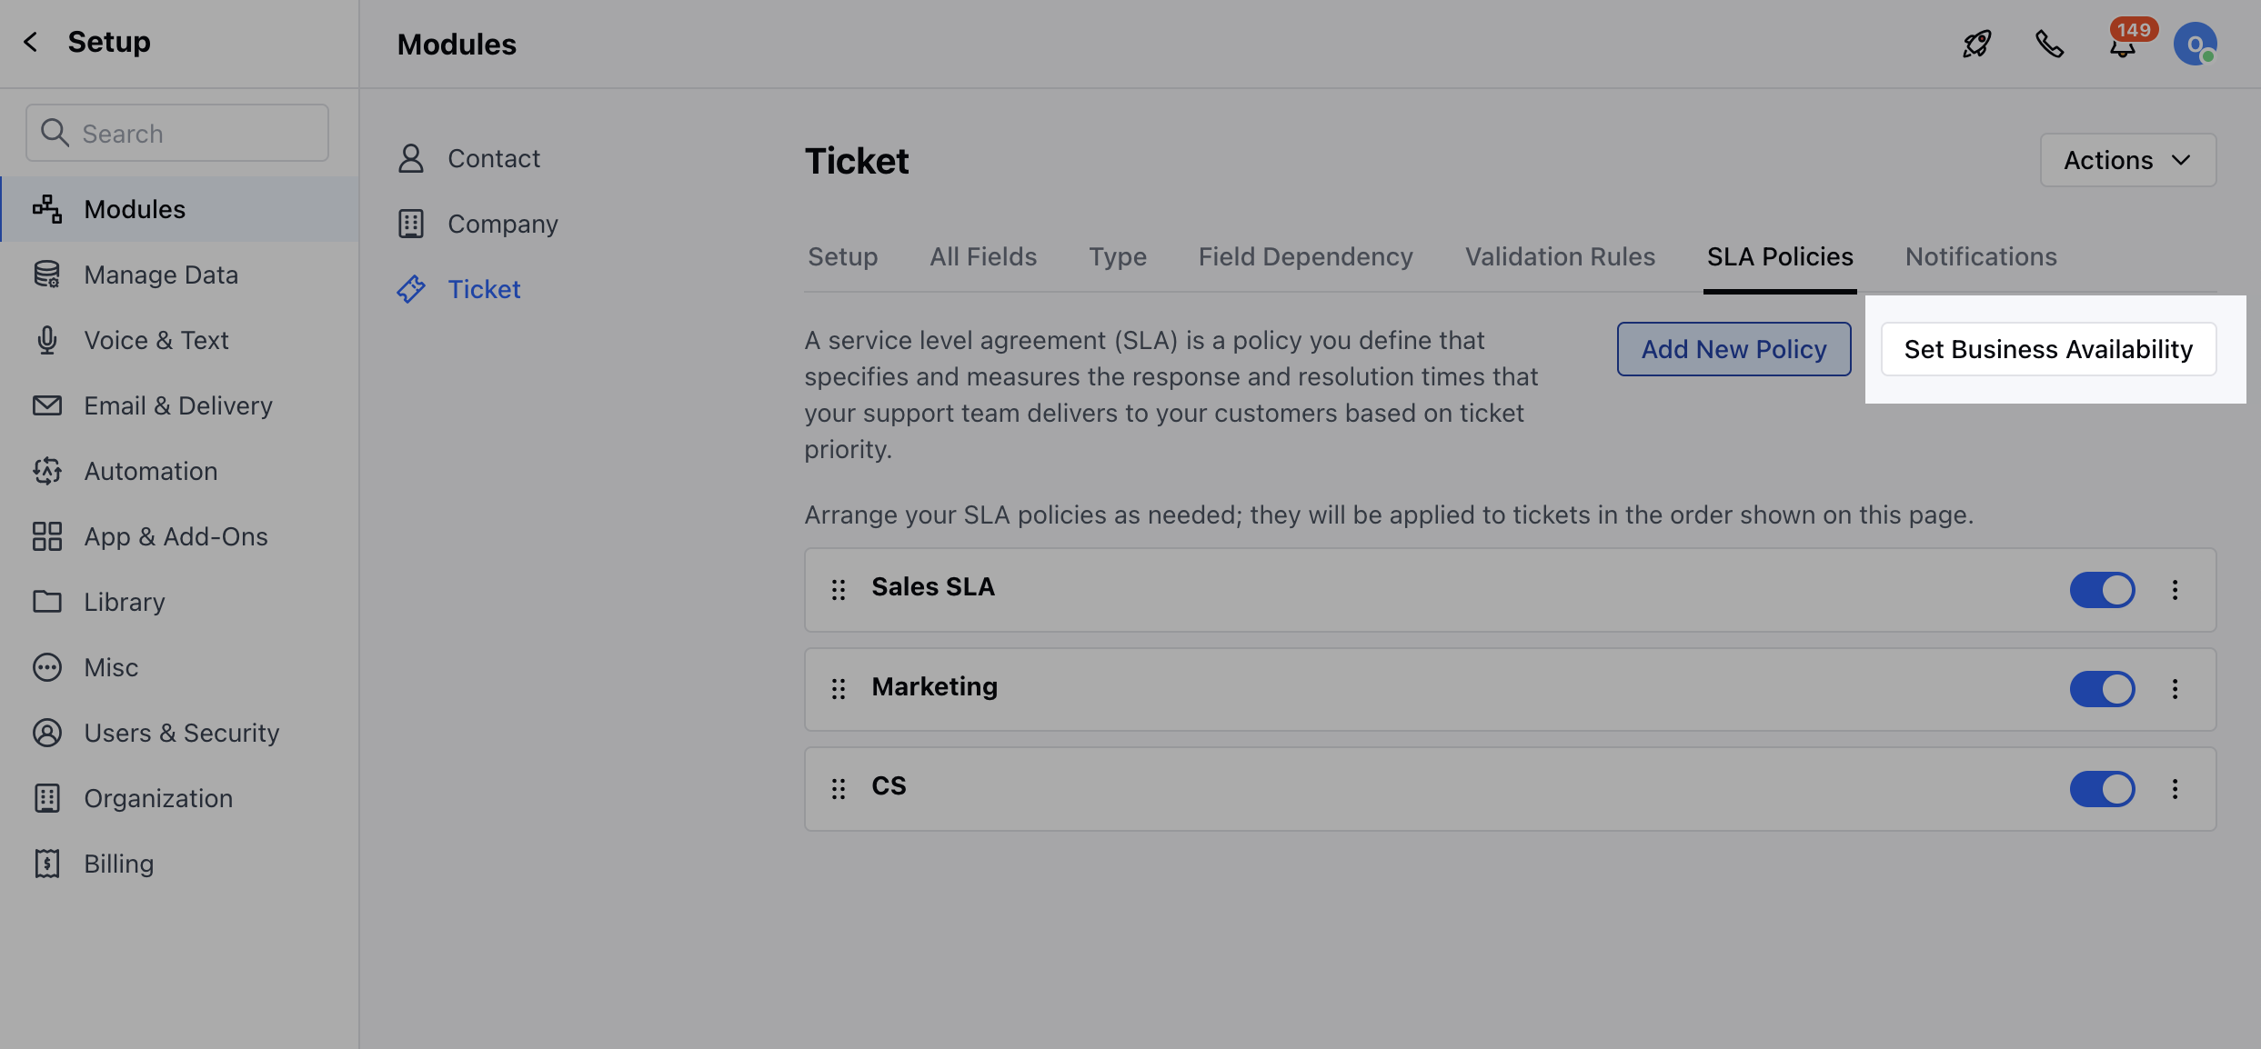Turn off the Marketing SLA policy
Viewport: 2261px width, 1049px height.
tap(2102, 688)
